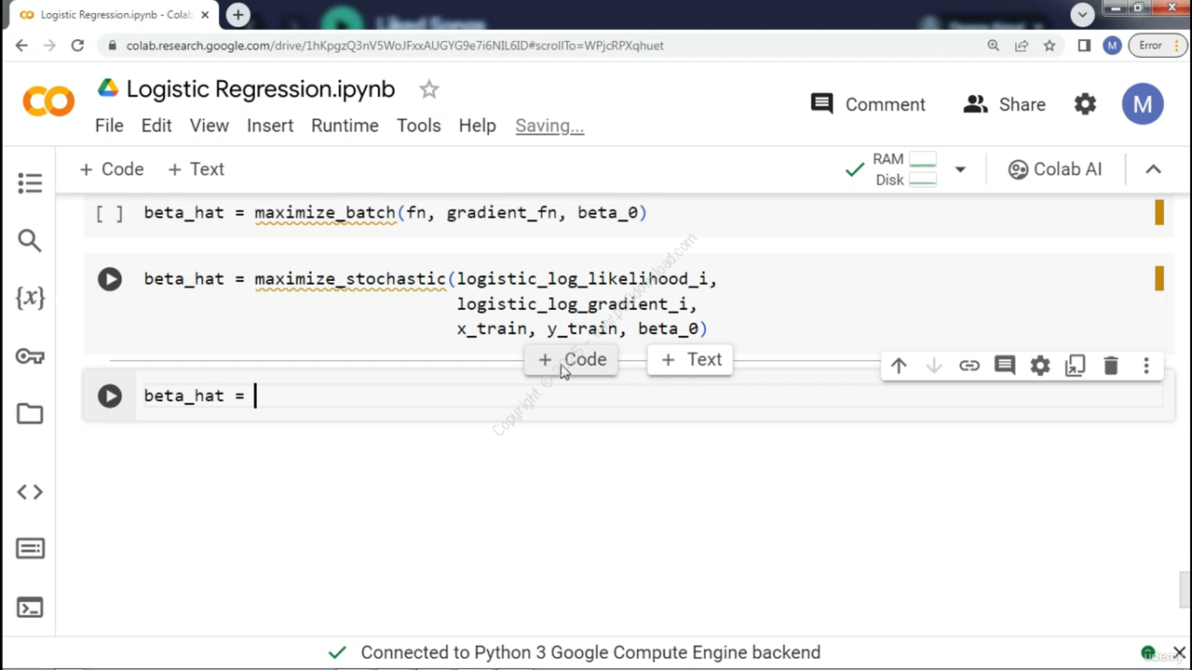The height and width of the screenshot is (670, 1192).
Task: Click the browser address bar URL
Action: (x=395, y=45)
